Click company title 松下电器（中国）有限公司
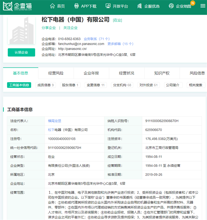 tap(75, 20)
